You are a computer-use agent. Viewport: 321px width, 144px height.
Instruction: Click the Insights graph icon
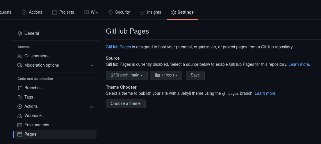tap(142, 12)
